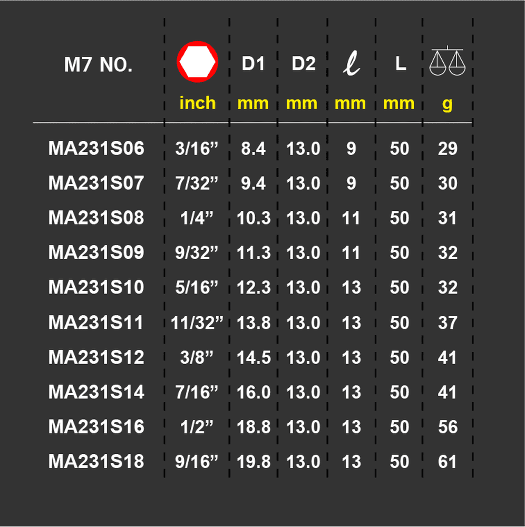Image resolution: width=525 pixels, height=527 pixels.
Task: Click weight 56 in MA231S16 row
Action: tap(448, 427)
